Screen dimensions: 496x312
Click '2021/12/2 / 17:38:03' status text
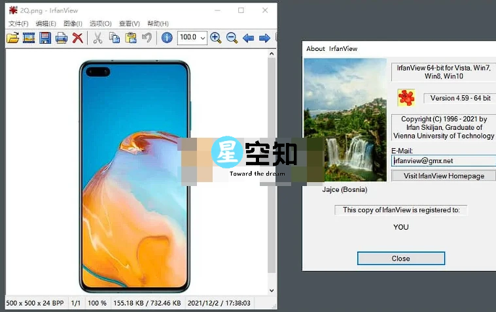tap(219, 303)
